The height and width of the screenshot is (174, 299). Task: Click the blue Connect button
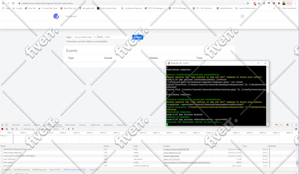(x=138, y=37)
